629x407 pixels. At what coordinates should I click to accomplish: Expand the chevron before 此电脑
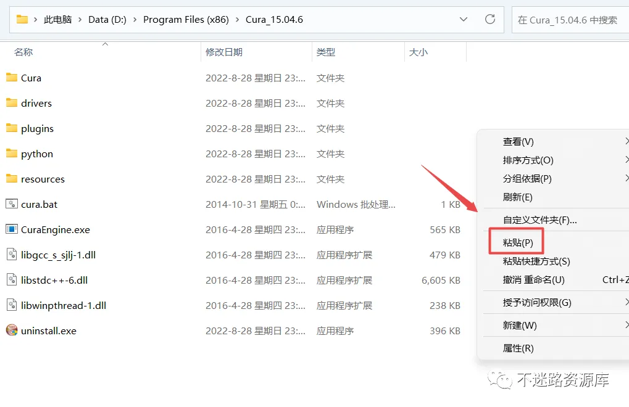pos(35,20)
